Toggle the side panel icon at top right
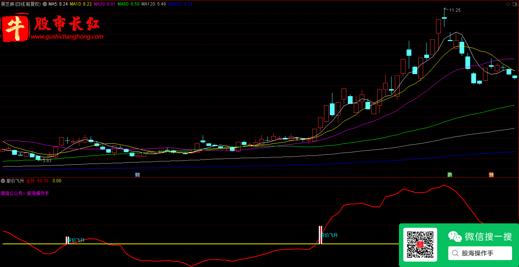Image resolution: width=519 pixels, height=267 pixels. (515, 4)
